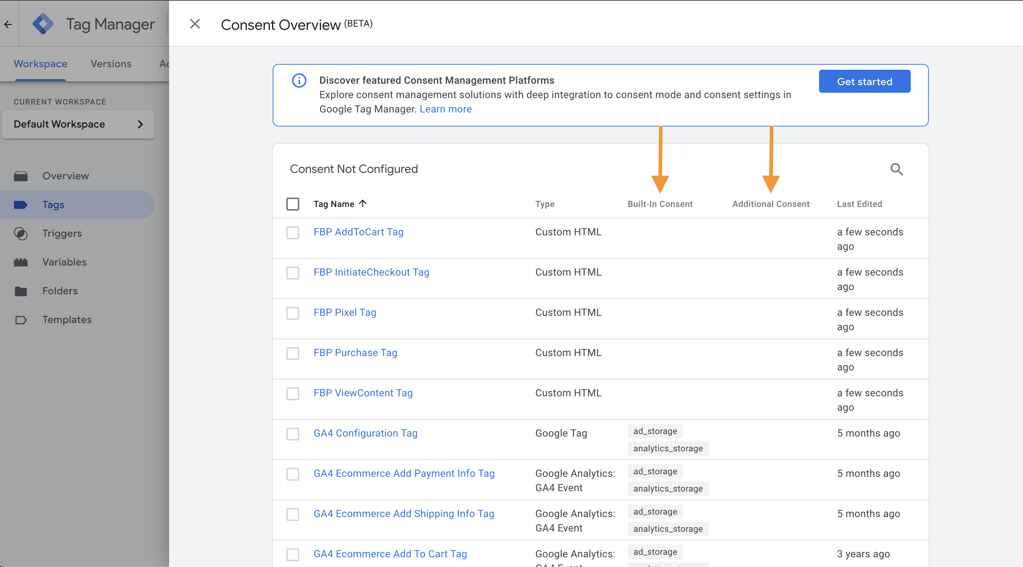Click ad_storage chip in Add Payment Info row

coord(655,472)
